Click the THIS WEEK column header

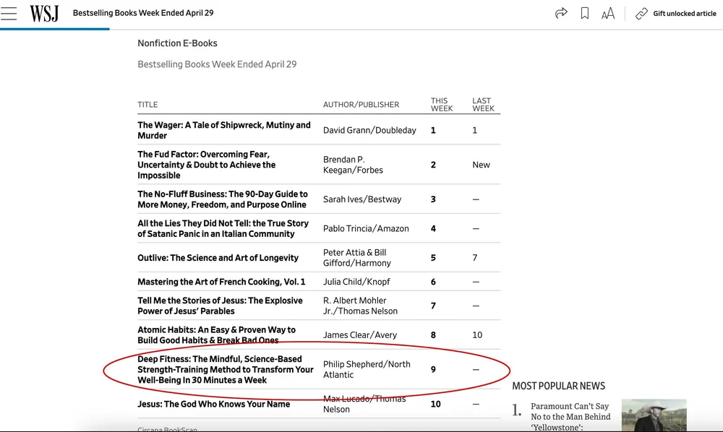pyautogui.click(x=441, y=105)
